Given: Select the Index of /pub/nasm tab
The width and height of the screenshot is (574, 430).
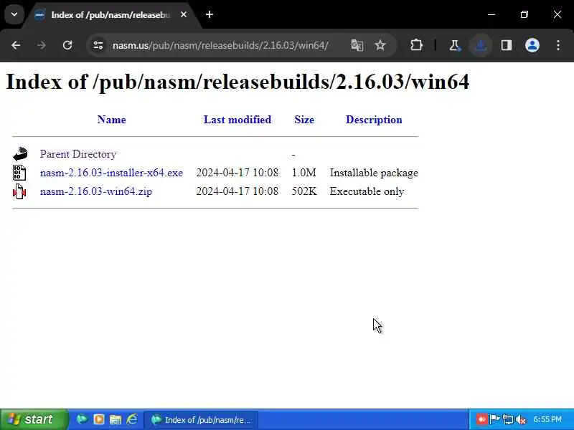Looking at the screenshot, I should coord(110,15).
